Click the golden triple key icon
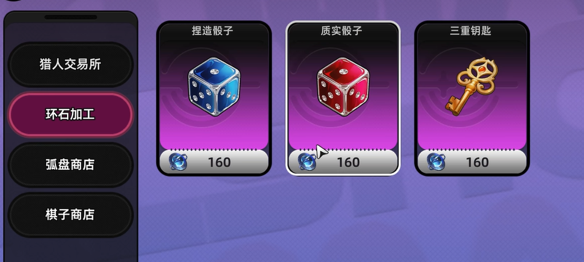The height and width of the screenshot is (262, 584). pyautogui.click(x=472, y=86)
